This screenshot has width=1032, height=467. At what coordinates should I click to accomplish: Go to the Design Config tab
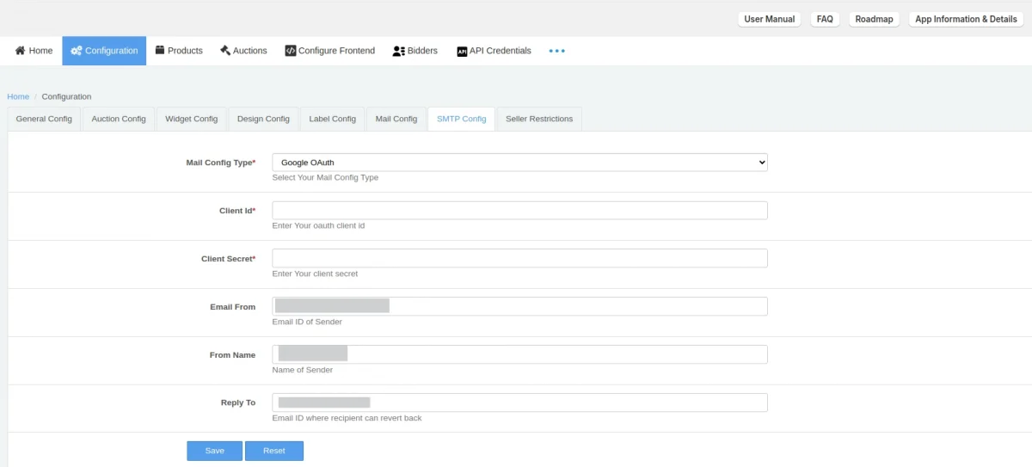pos(263,119)
